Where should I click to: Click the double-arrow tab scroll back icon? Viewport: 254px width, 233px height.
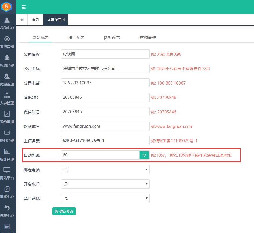(22, 20)
